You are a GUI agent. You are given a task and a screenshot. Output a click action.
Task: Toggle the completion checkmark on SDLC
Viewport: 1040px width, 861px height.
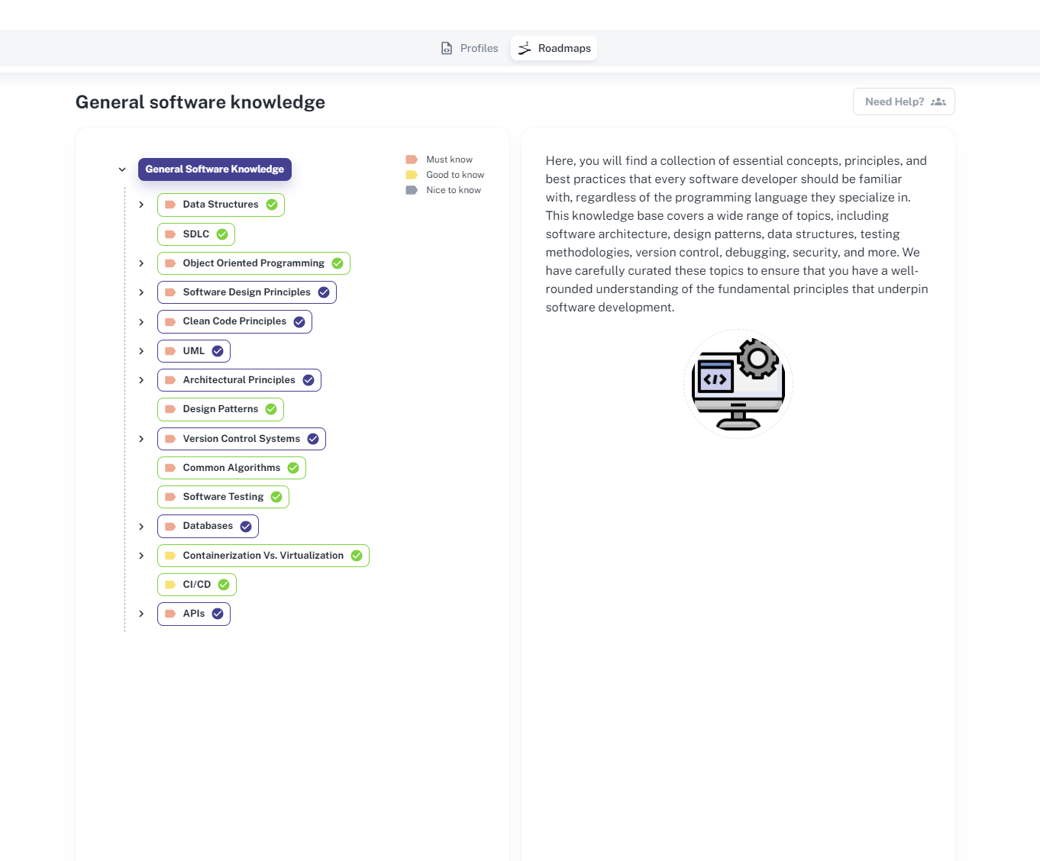pos(221,234)
